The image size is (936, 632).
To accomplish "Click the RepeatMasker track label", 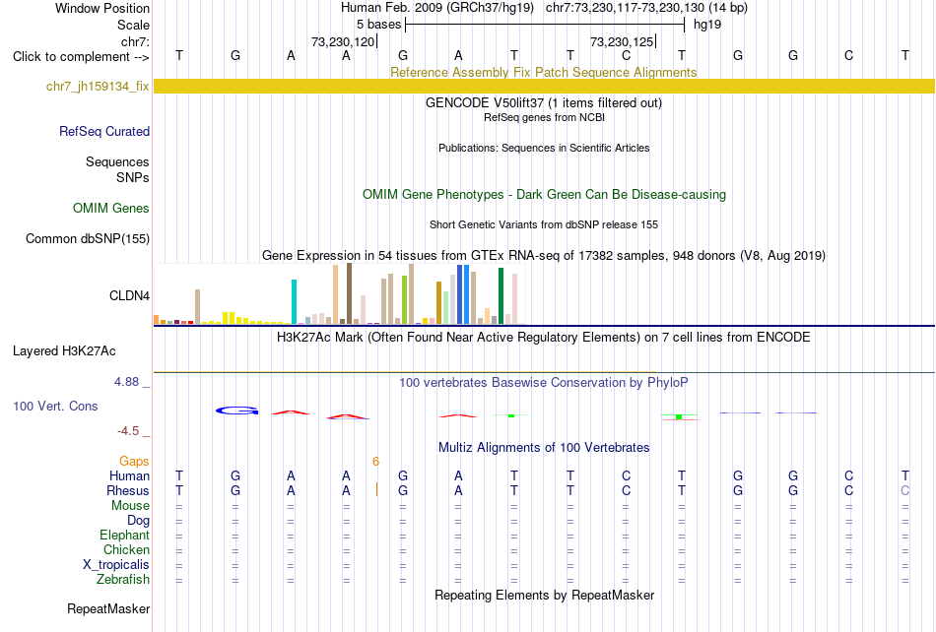I will click(108, 608).
